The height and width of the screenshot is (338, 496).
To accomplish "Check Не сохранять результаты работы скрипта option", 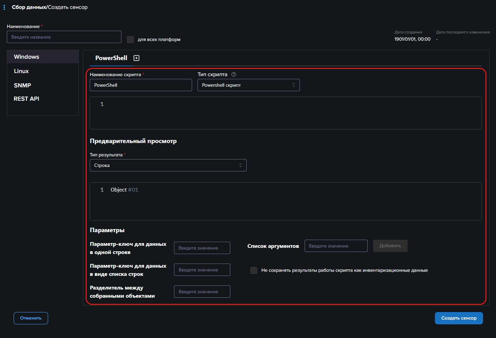I will pyautogui.click(x=254, y=270).
